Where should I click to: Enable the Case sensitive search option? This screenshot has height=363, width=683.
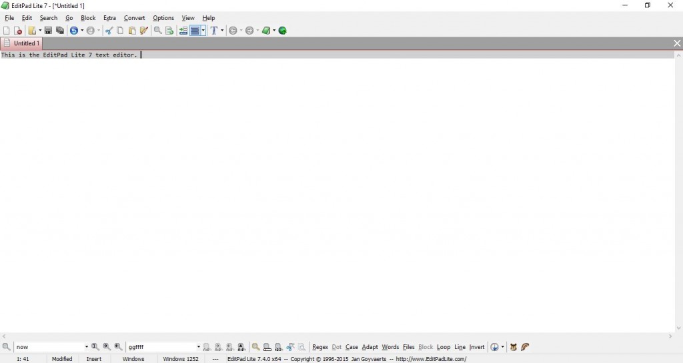[x=352, y=347]
